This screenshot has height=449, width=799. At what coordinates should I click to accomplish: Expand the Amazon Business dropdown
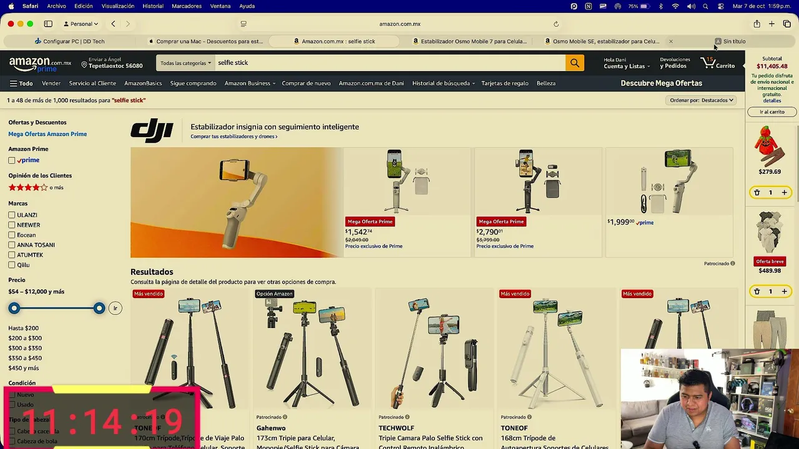click(x=250, y=84)
